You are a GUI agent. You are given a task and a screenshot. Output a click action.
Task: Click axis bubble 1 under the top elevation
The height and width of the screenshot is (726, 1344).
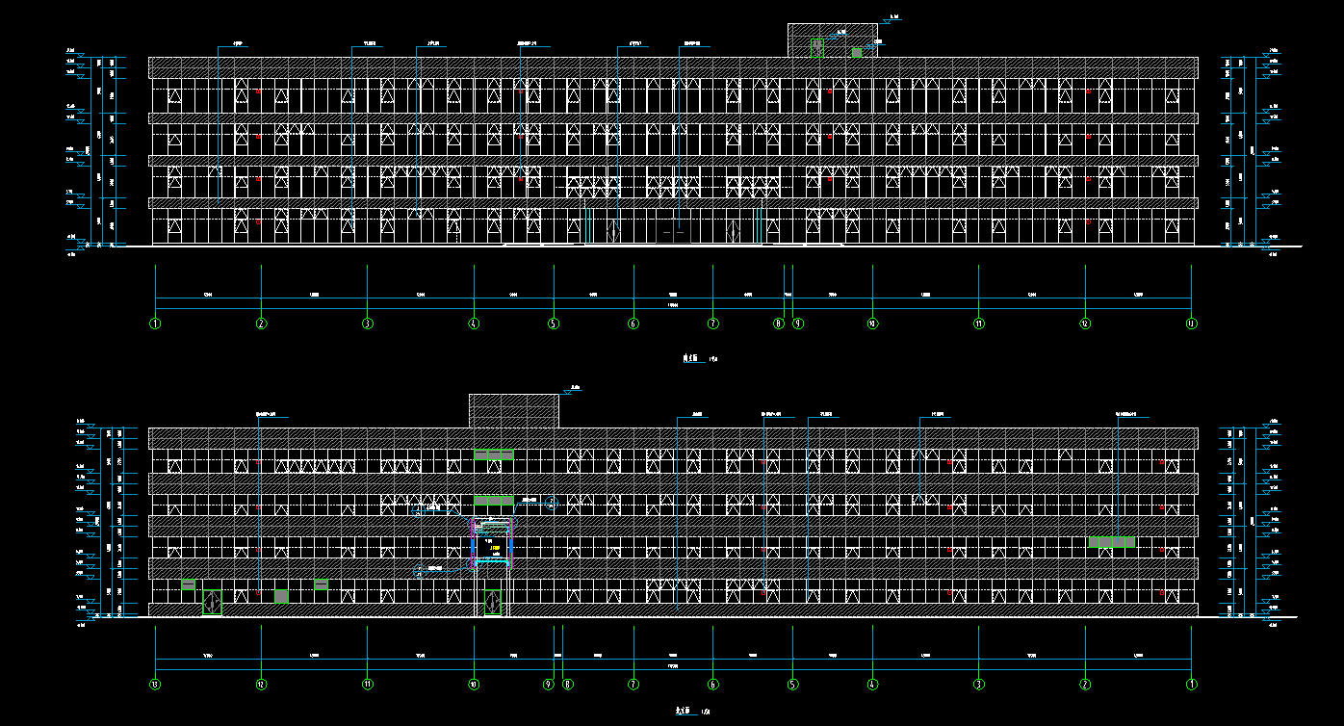click(155, 324)
